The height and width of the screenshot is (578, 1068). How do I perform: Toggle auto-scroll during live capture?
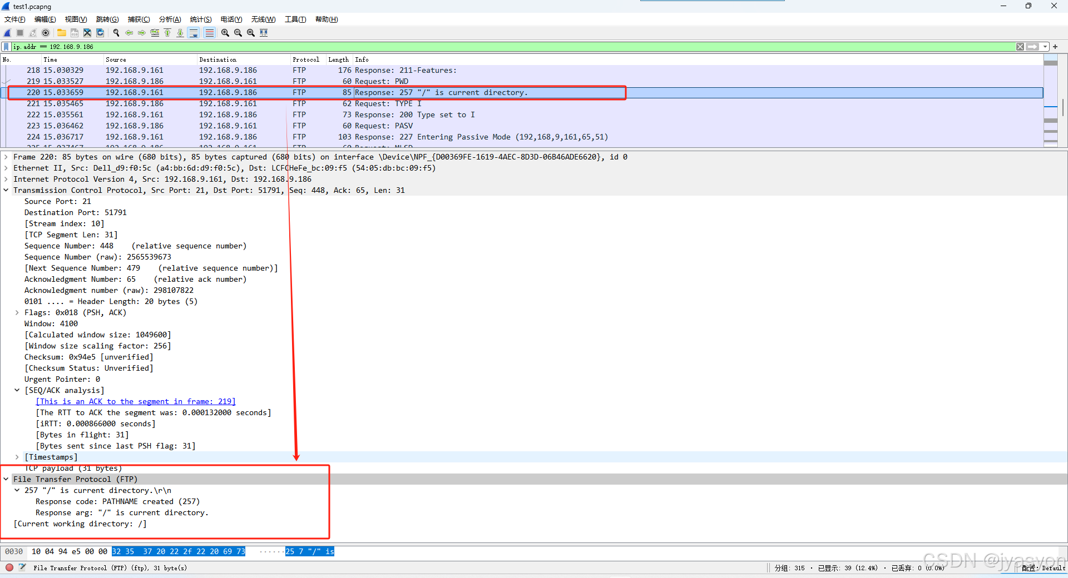tap(194, 33)
